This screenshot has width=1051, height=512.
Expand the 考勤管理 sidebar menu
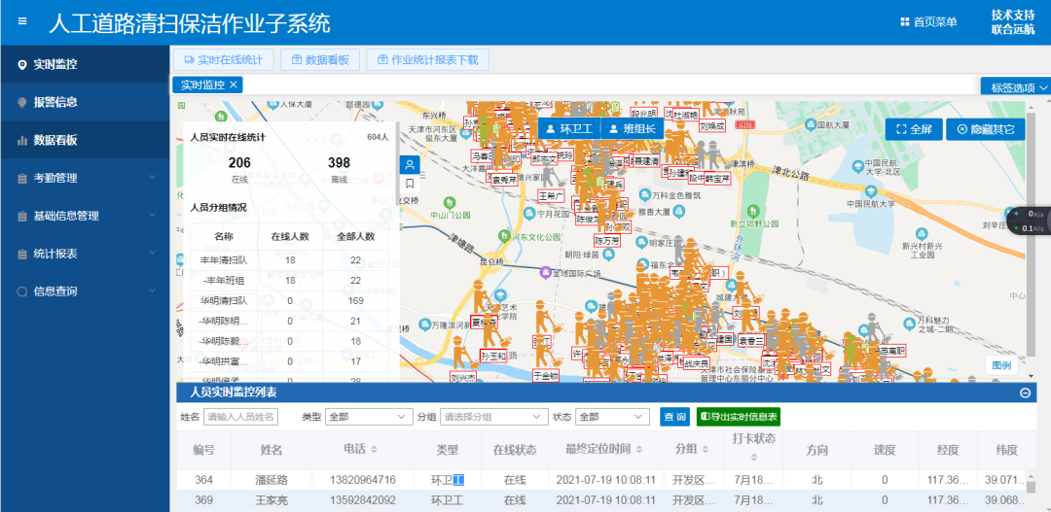tap(85, 178)
